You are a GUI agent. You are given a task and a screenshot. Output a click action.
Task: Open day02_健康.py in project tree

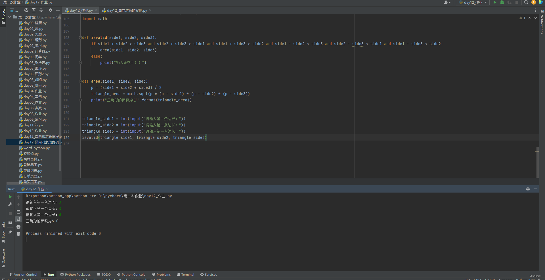(35, 23)
